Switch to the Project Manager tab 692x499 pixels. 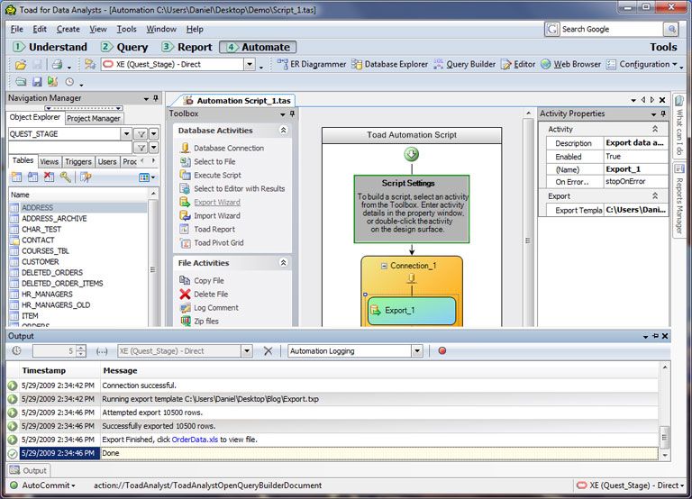click(94, 118)
